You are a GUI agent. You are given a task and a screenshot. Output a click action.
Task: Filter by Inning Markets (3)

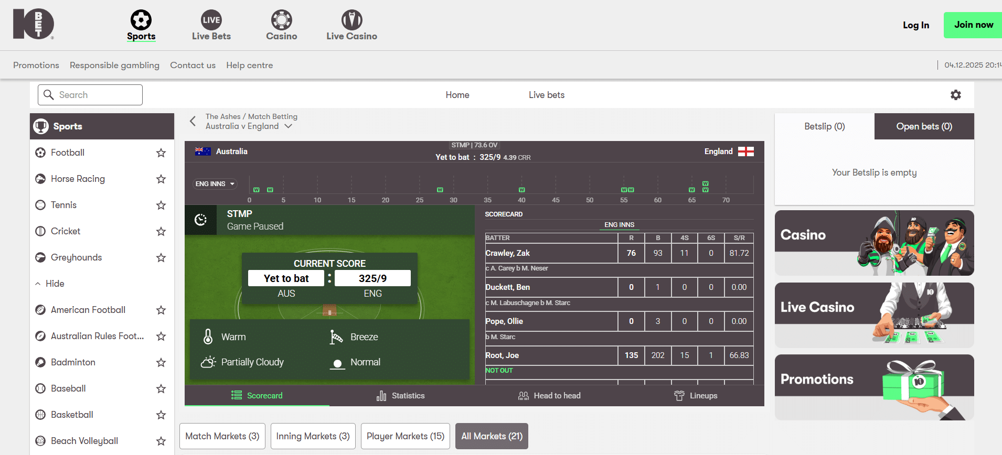313,436
